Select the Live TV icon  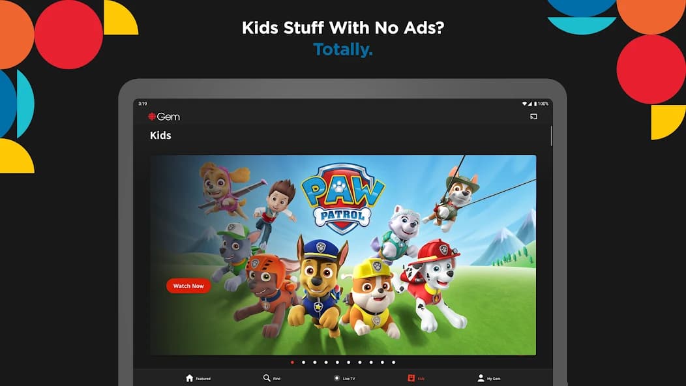[336, 378]
